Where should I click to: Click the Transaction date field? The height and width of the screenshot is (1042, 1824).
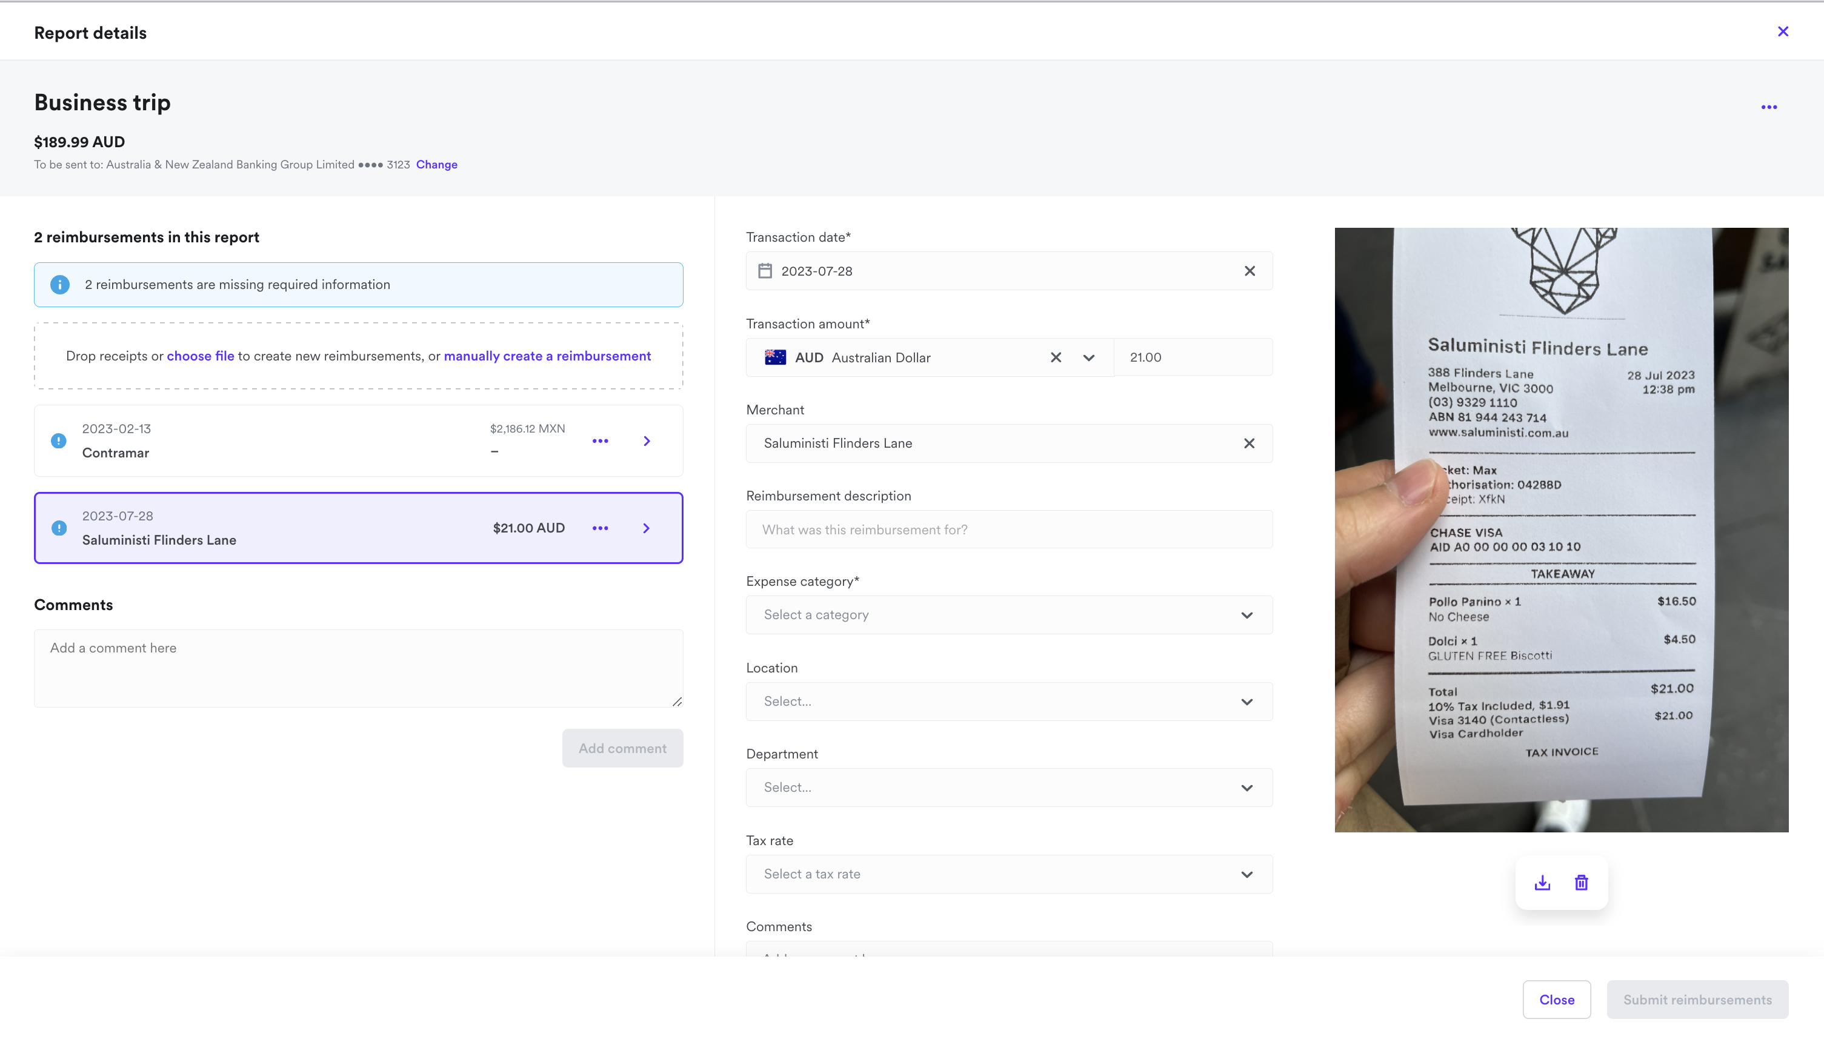[x=1010, y=271]
